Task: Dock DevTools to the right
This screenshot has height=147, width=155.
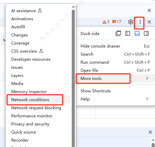Action: coord(146,33)
